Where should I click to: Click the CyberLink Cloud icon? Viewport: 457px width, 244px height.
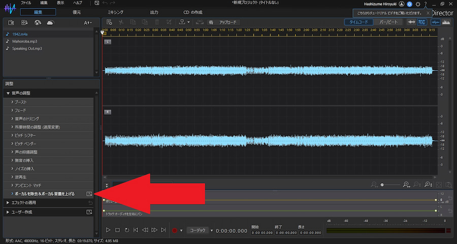point(50,22)
